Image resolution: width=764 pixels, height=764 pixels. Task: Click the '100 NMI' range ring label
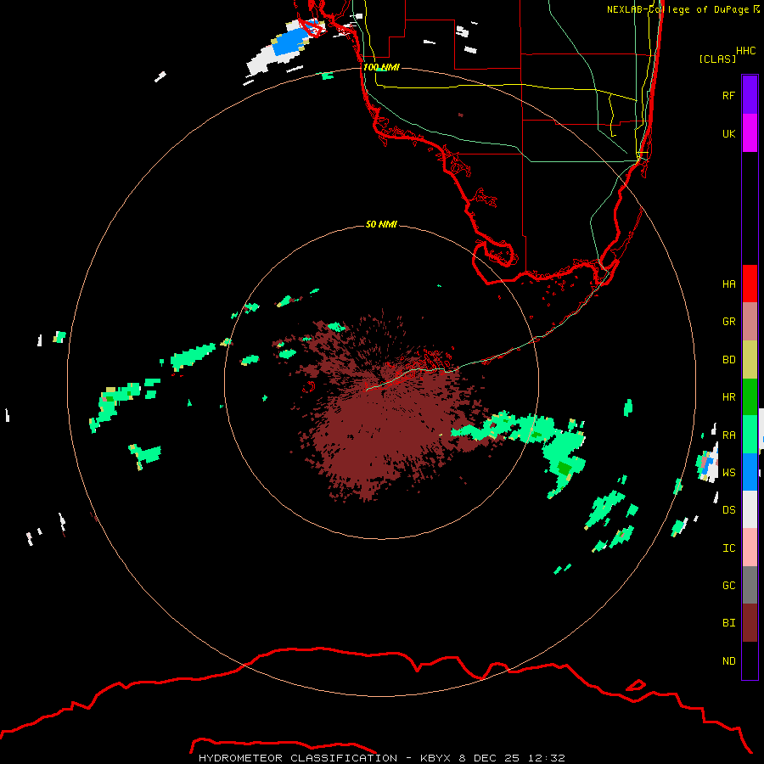click(381, 67)
